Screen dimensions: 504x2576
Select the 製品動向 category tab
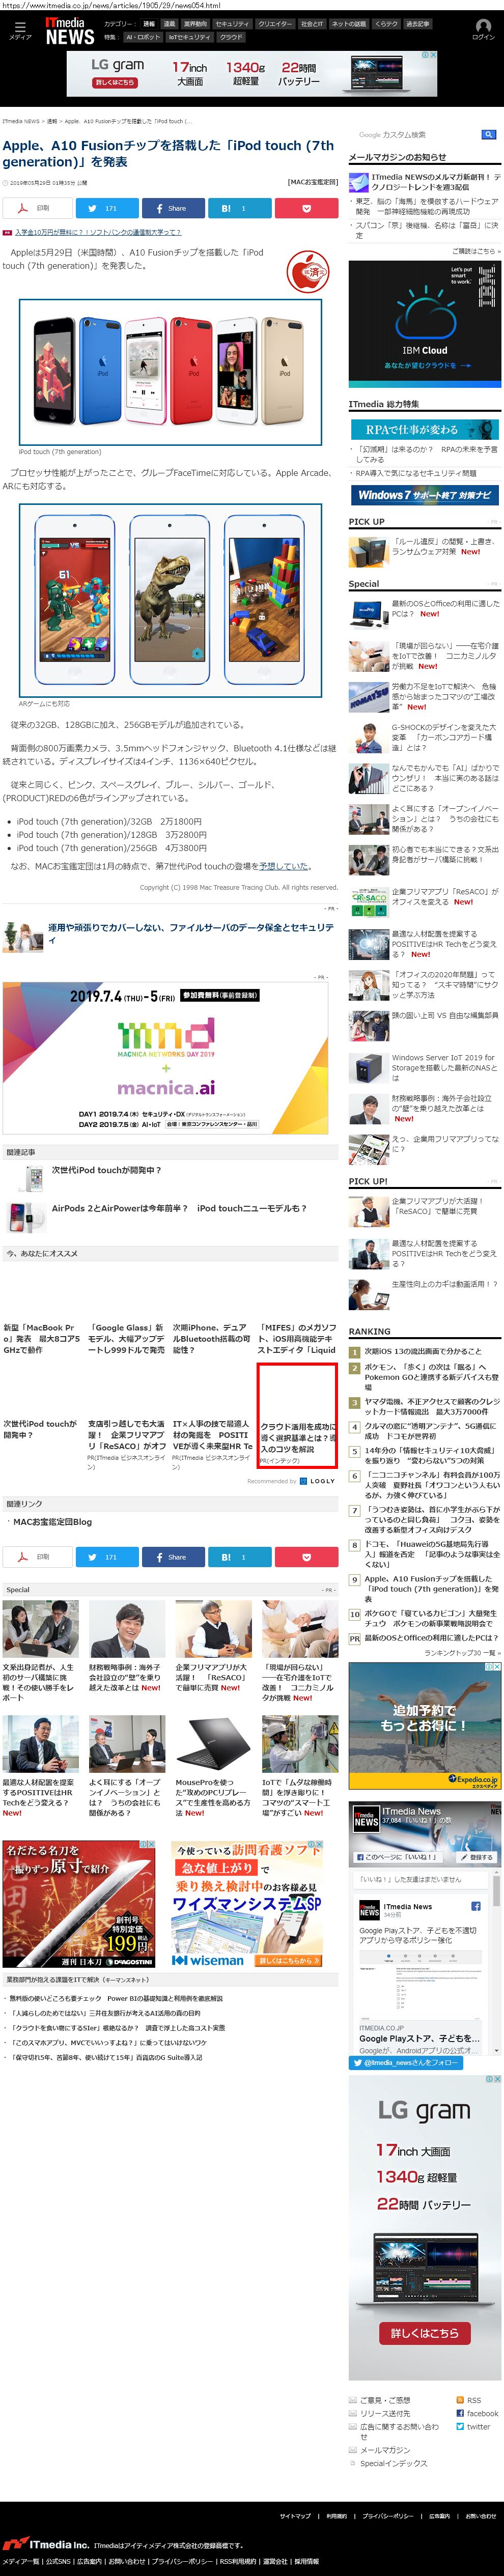coord(195,24)
